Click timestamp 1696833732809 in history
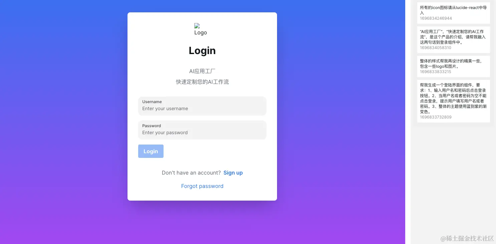Image resolution: width=496 pixels, height=244 pixels. click(x=436, y=117)
